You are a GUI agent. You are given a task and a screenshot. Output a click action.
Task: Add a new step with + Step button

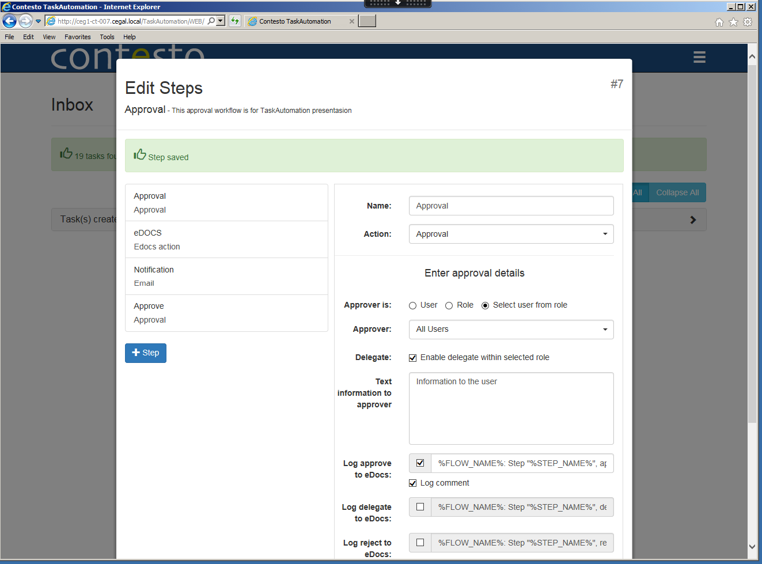pyautogui.click(x=146, y=353)
